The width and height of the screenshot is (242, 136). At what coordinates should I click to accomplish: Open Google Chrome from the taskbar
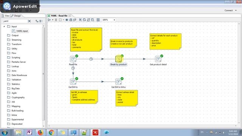[x=51, y=133]
